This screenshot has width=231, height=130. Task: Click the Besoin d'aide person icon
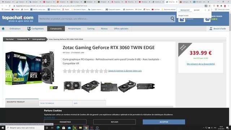[211, 29]
